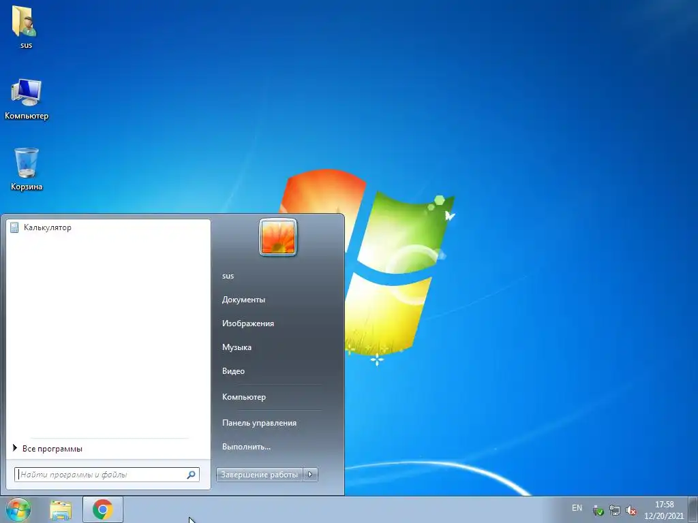
Task: Click the EN language indicator in the tray
Action: tap(577, 508)
